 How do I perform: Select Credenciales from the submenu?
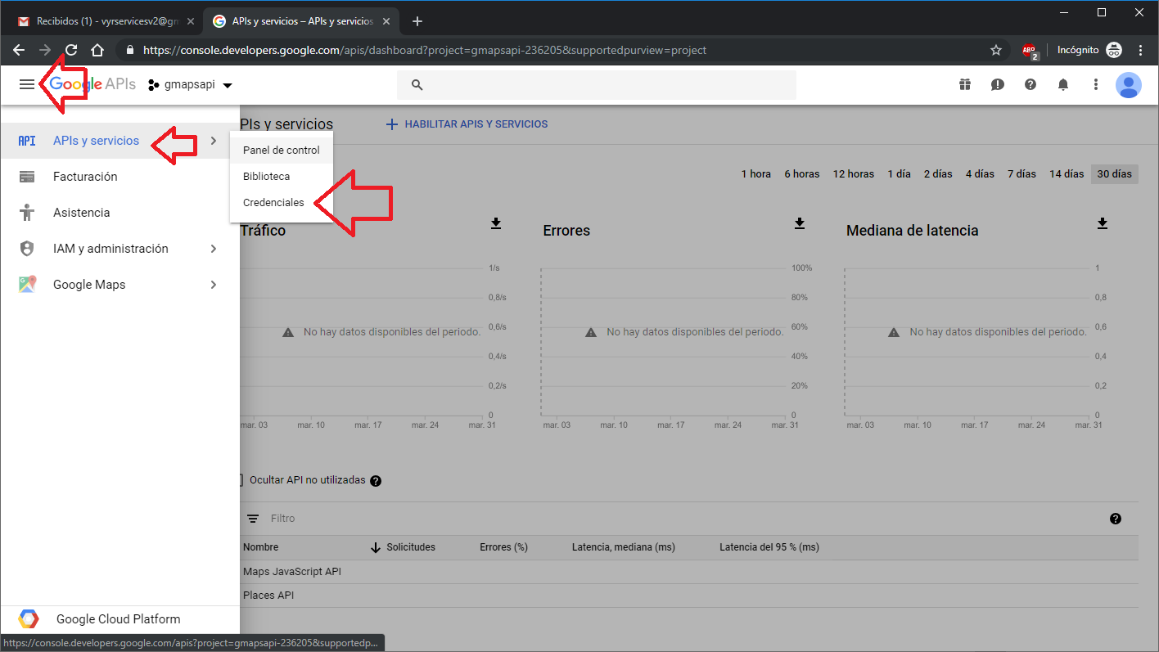click(x=273, y=203)
